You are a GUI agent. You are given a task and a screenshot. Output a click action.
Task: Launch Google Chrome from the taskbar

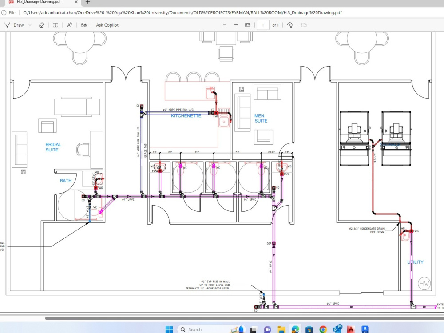323,329
